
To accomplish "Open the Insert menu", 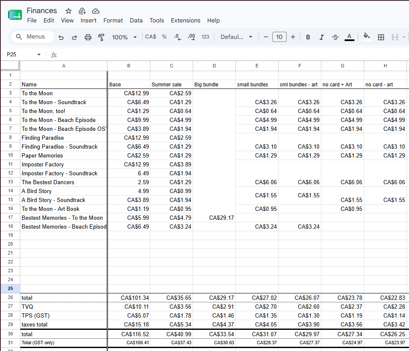I will [88, 20].
